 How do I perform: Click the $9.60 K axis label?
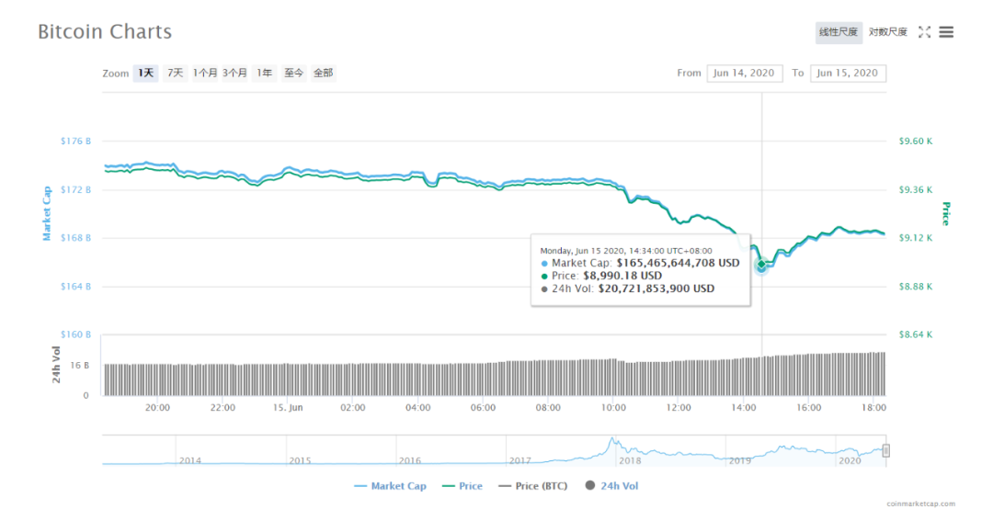pyautogui.click(x=916, y=142)
